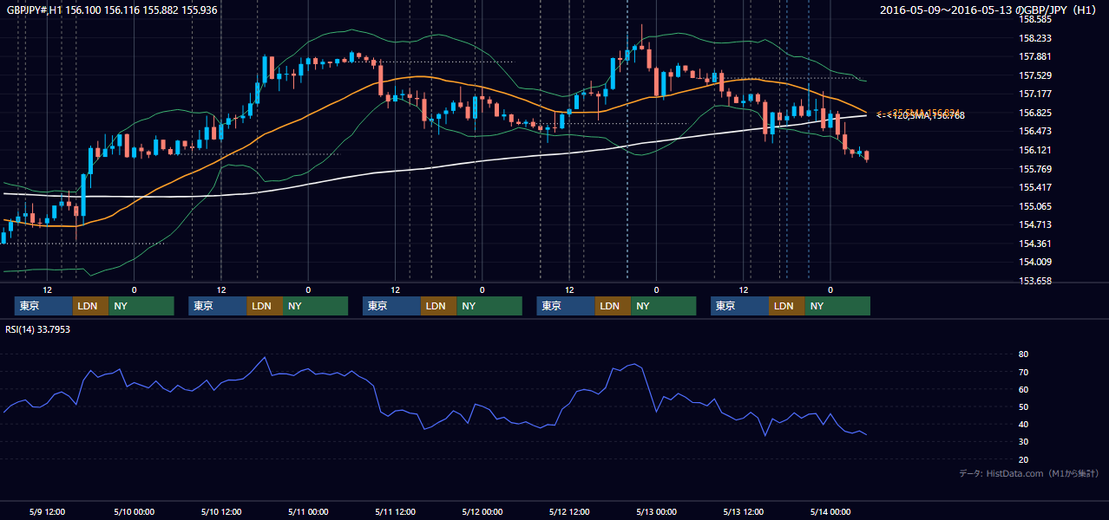The height and width of the screenshot is (520, 1109).
Task: Select the 157.529 price level
Action: pos(1034,76)
